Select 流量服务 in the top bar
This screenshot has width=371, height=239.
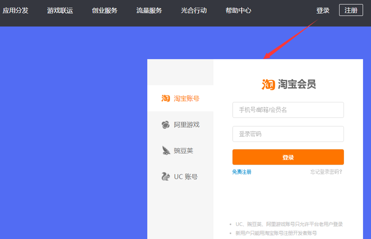point(149,11)
